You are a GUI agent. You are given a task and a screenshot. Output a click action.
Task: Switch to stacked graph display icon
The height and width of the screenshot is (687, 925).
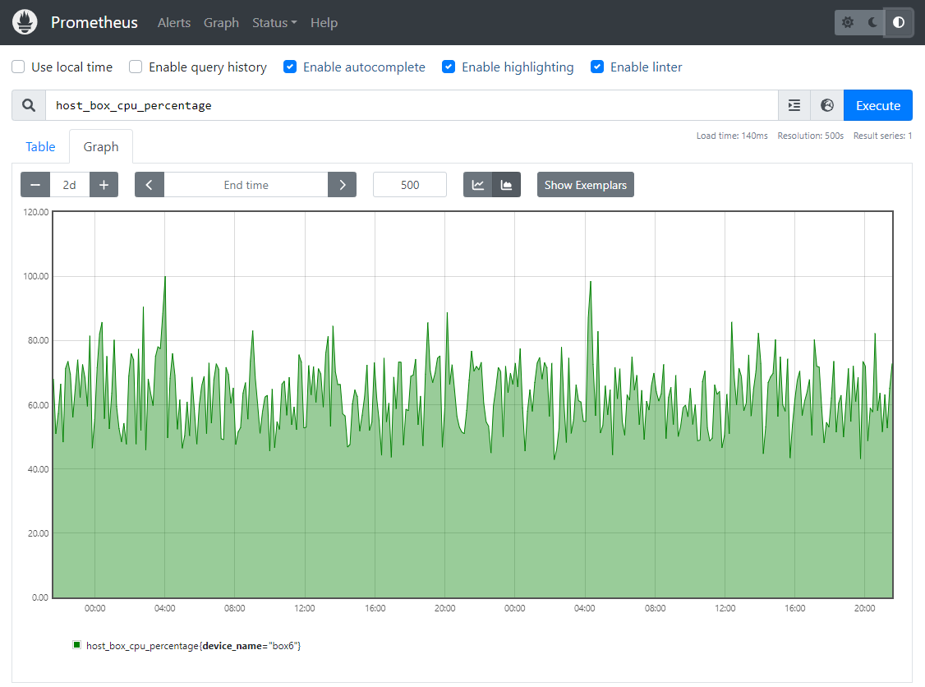pyautogui.click(x=506, y=184)
